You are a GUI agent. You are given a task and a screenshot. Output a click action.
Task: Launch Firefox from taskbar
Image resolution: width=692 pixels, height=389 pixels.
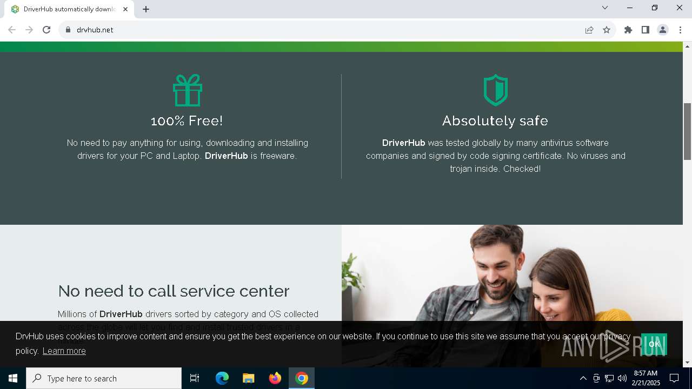275,378
